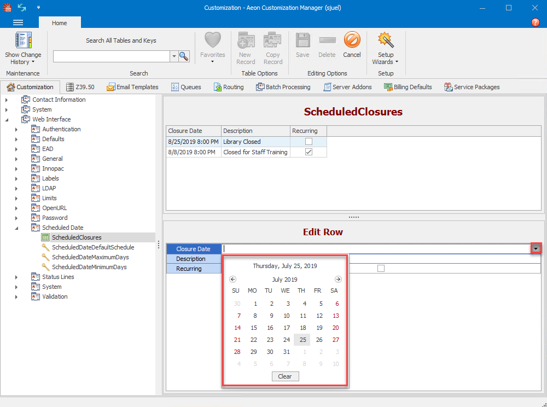Click the search magnifier icon
This screenshot has width=547, height=407.
pos(184,56)
